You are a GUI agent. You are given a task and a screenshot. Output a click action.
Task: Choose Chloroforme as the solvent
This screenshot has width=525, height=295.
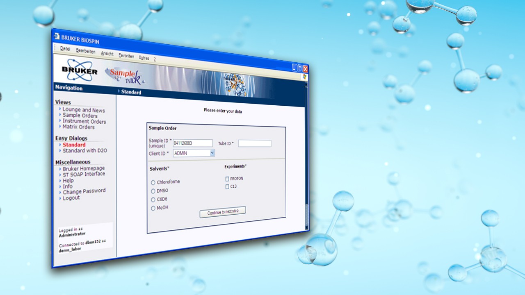[x=153, y=182]
